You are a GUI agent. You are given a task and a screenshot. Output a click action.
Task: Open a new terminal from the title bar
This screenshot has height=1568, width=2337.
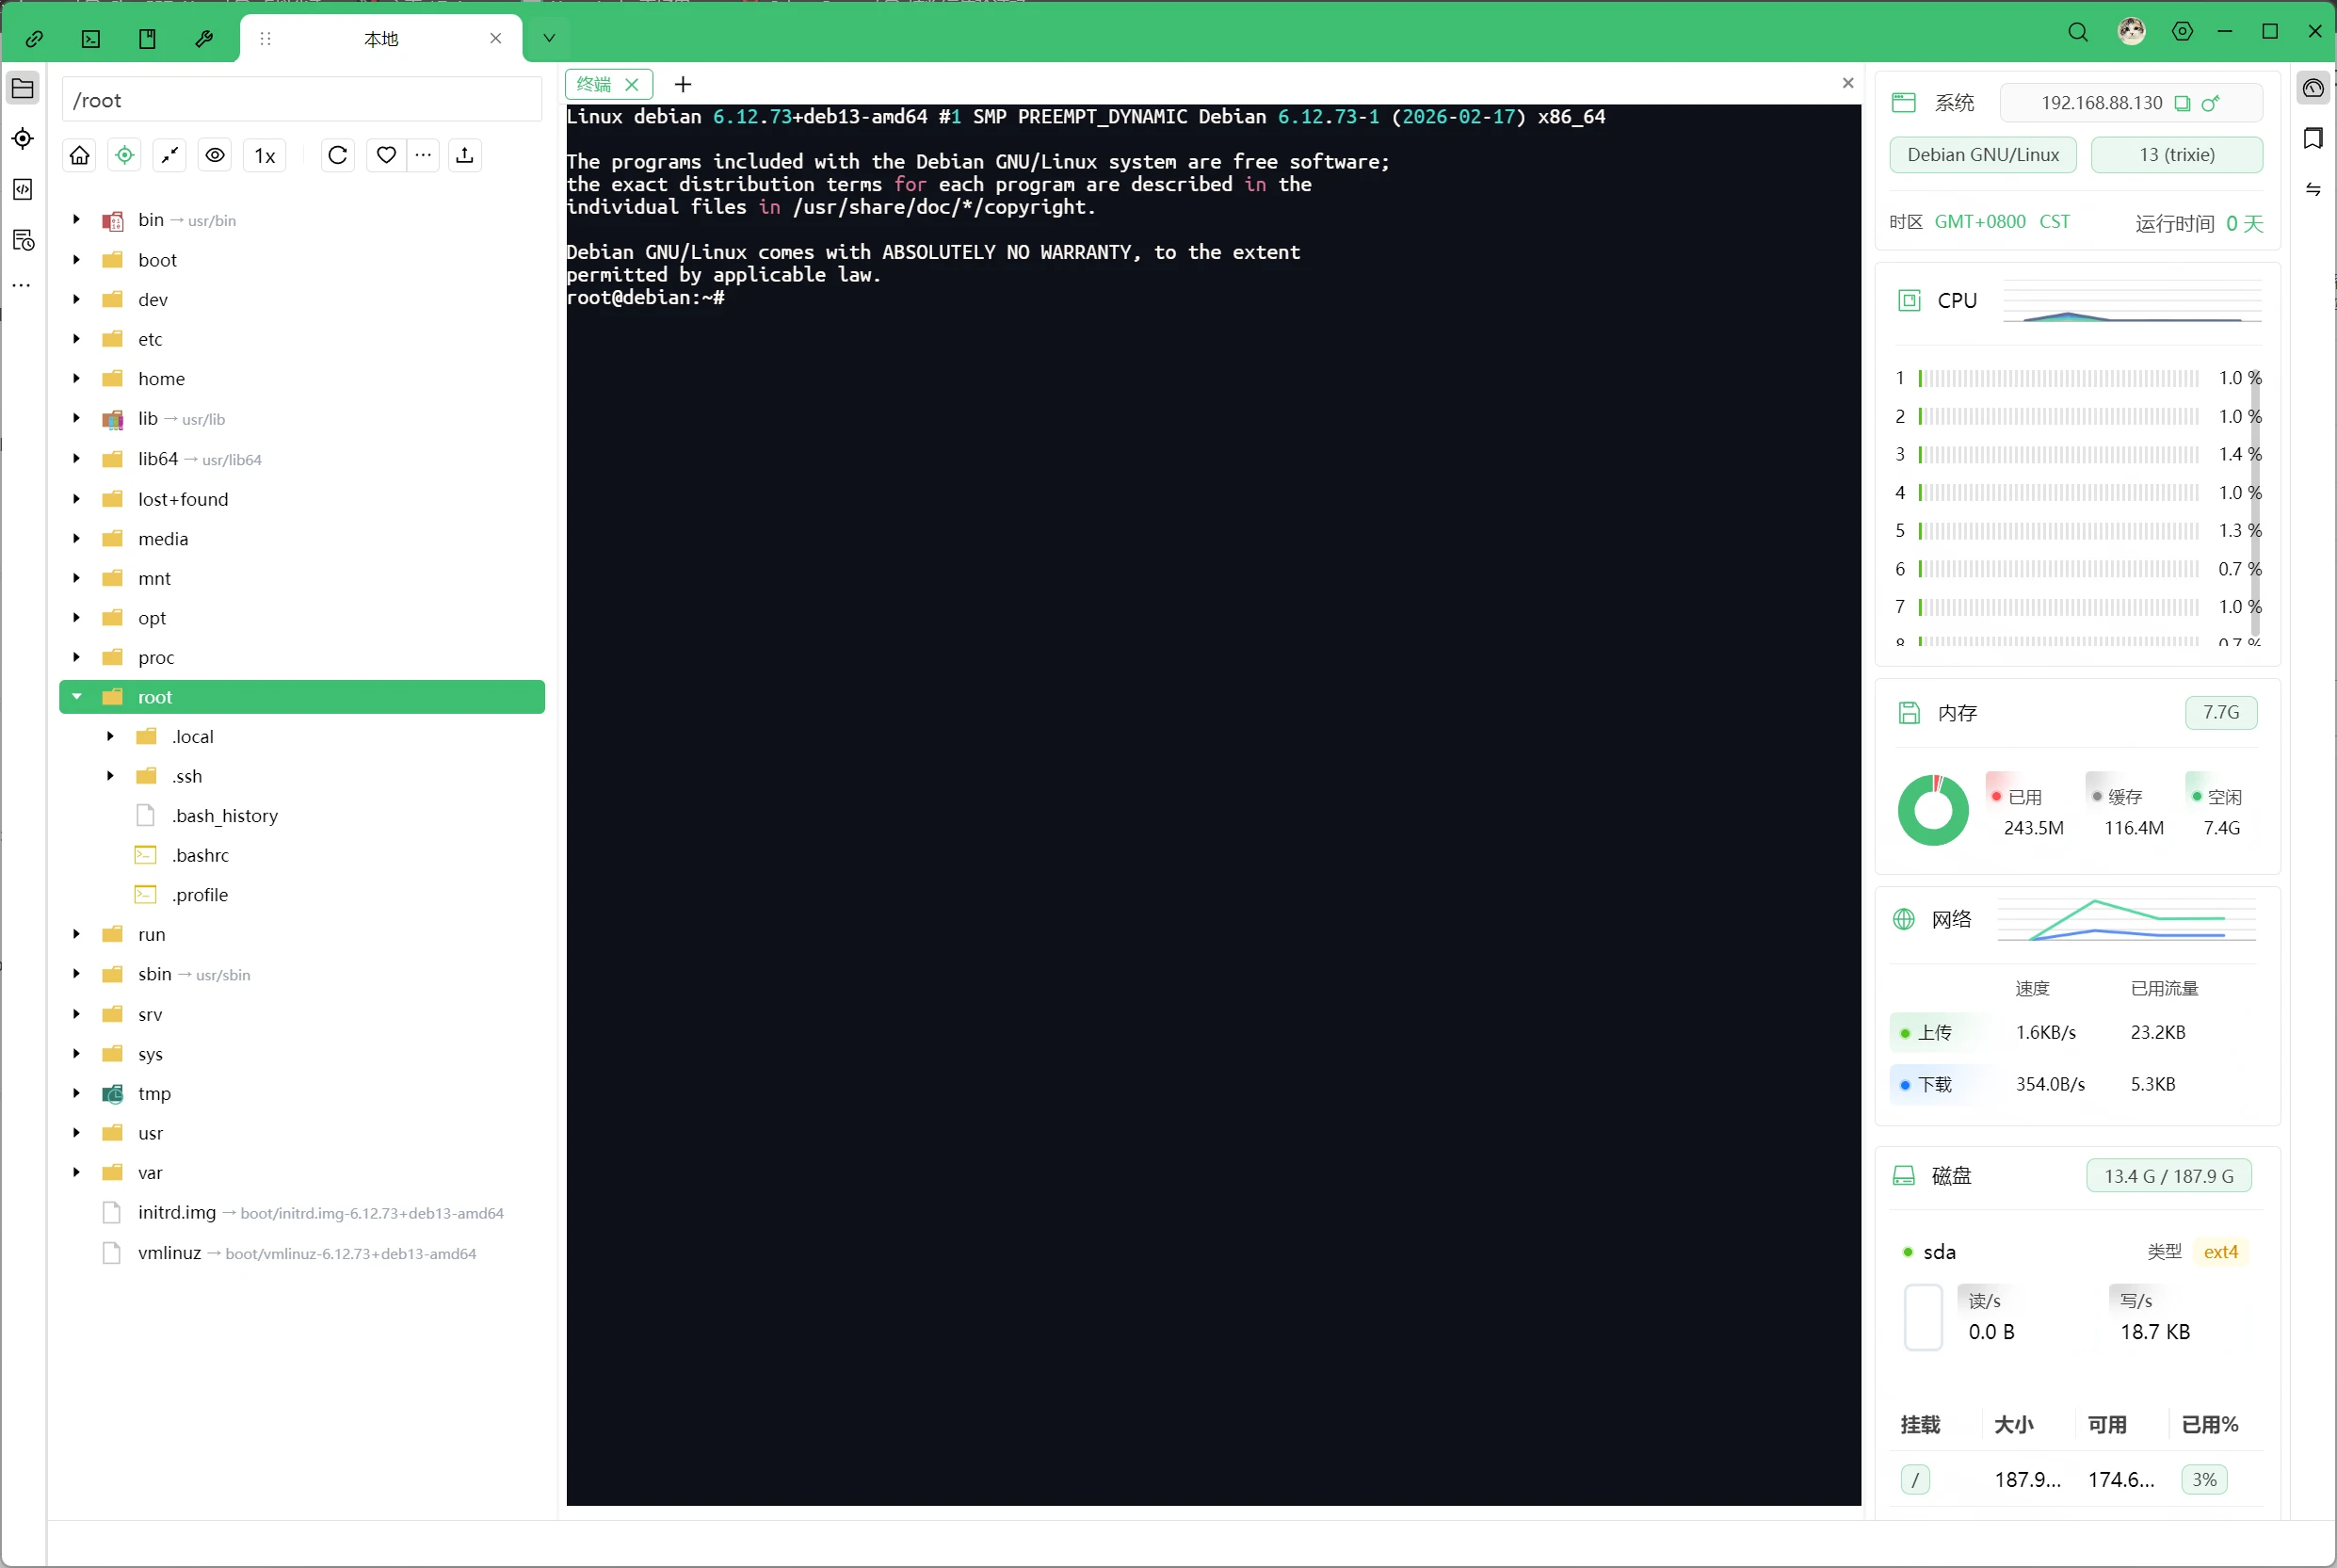tap(90, 38)
